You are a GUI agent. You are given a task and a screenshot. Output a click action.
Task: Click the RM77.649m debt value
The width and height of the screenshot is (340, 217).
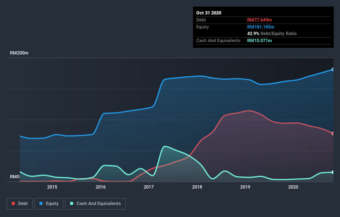(x=260, y=20)
